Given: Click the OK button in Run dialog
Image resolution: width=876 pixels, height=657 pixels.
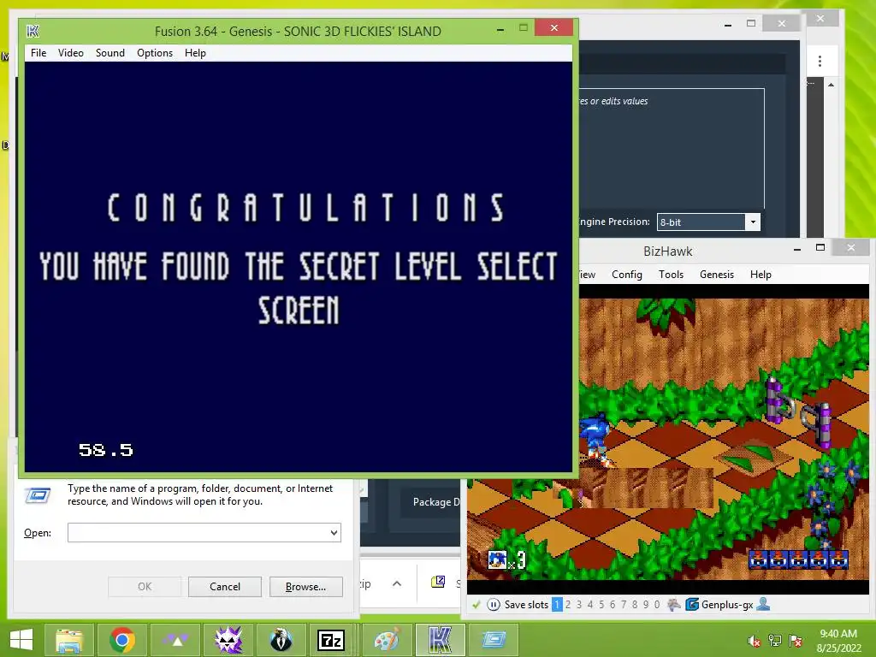Looking at the screenshot, I should (144, 587).
